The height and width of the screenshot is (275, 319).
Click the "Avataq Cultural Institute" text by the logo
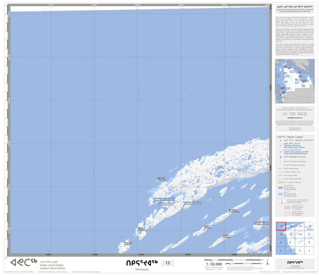click(x=53, y=268)
